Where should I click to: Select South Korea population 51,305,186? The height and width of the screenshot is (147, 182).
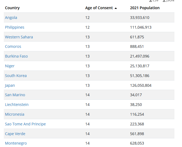point(140,76)
